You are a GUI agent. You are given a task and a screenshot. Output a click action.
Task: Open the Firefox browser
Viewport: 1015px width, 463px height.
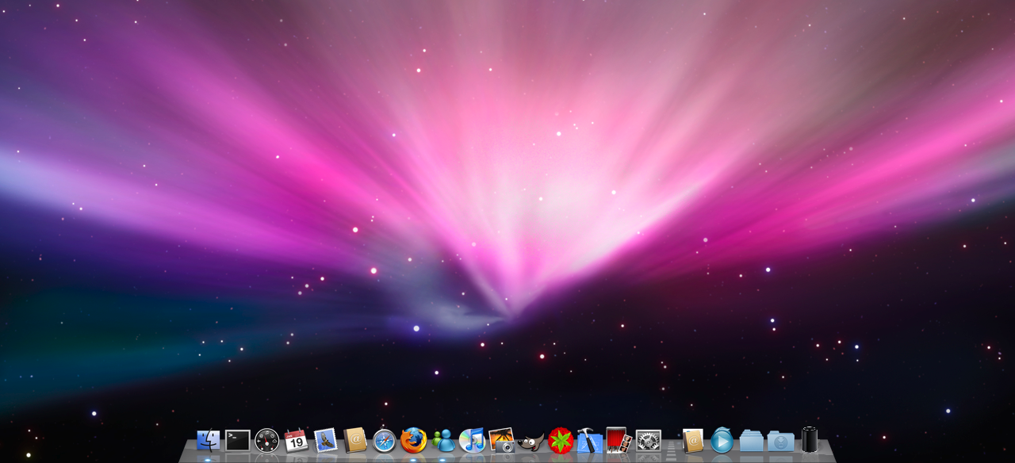click(x=414, y=440)
